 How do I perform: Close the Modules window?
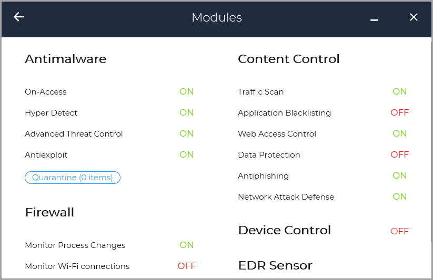pos(414,17)
